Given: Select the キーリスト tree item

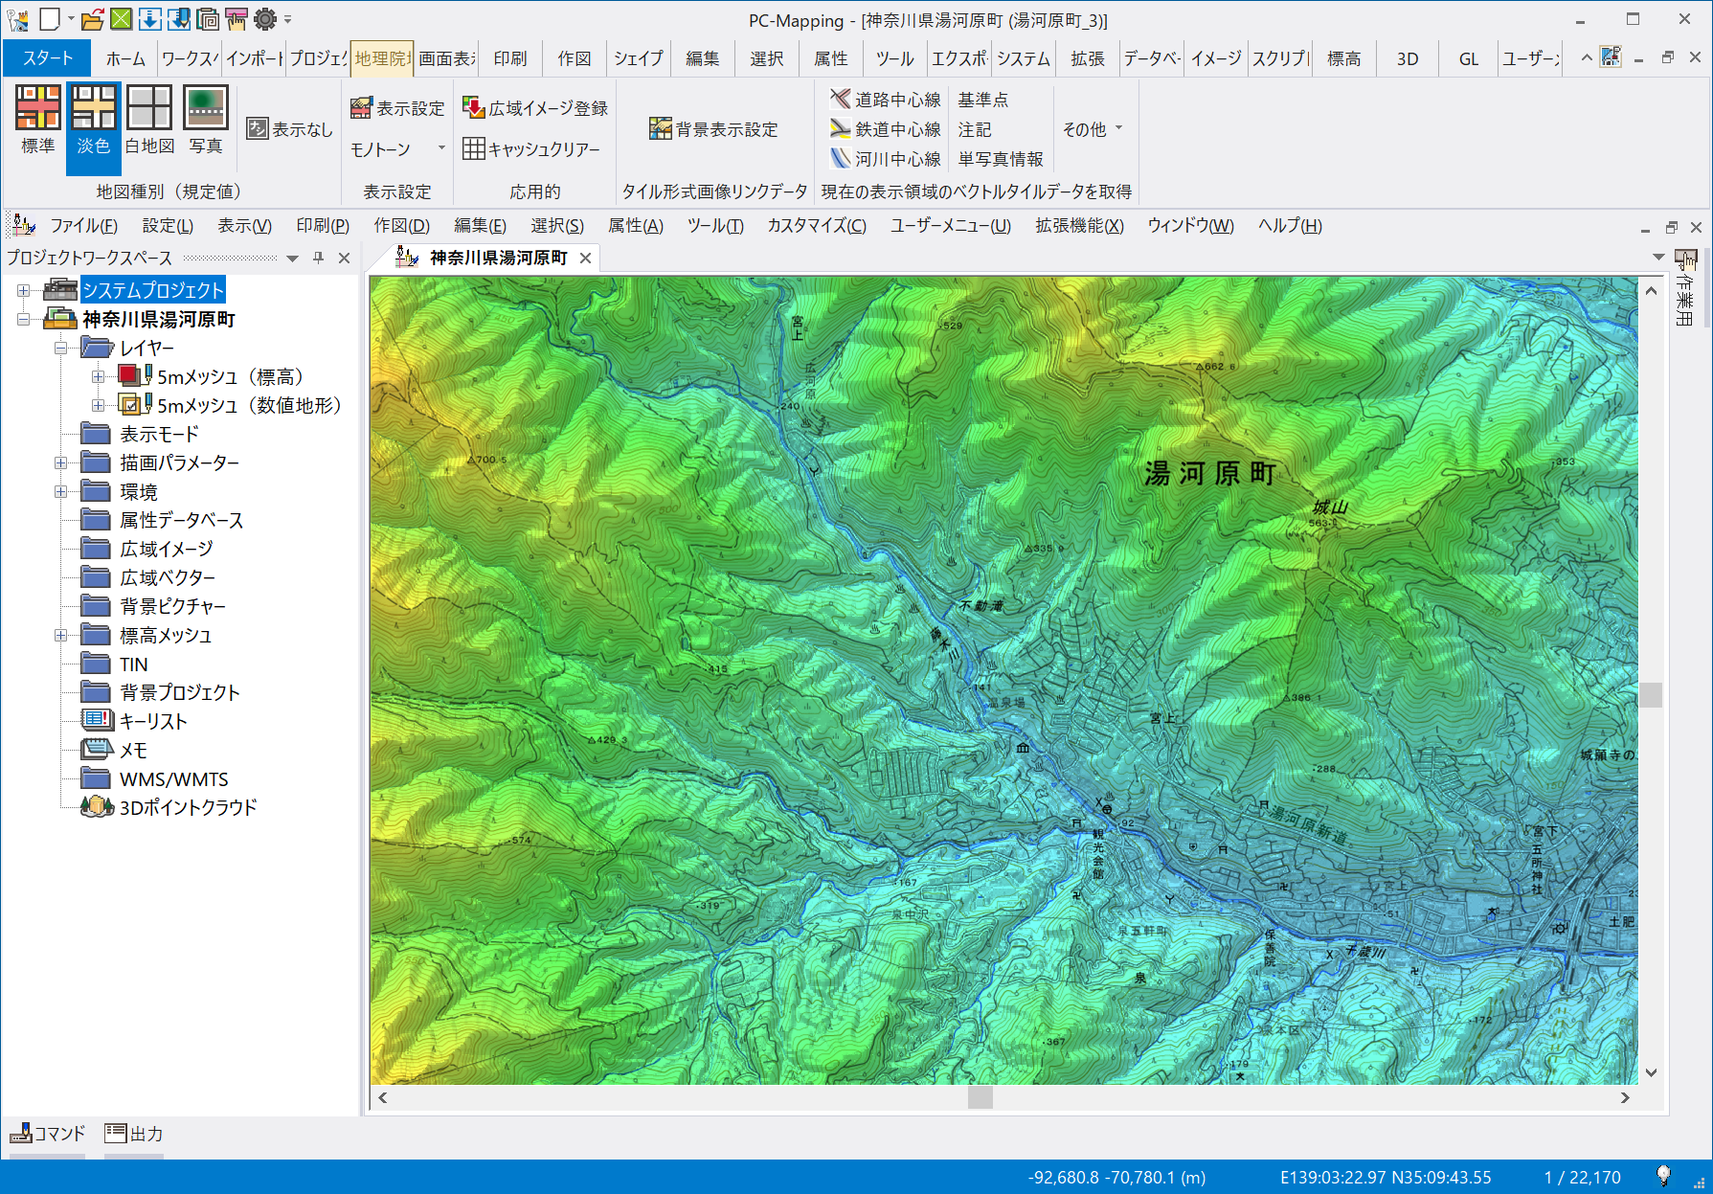Looking at the screenshot, I should tap(153, 721).
